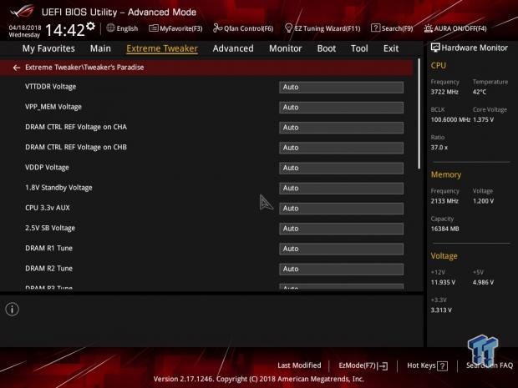Screen dimensions: 518x388
Task: Click the globe language icon
Action: (x=110, y=28)
